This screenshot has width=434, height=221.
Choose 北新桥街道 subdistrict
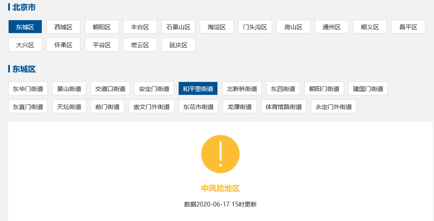coord(242,88)
